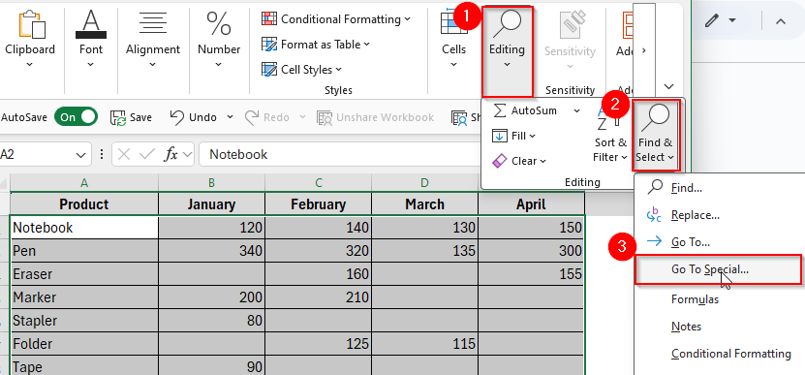
Task: Click Unshare Workbook button
Action: point(376,117)
